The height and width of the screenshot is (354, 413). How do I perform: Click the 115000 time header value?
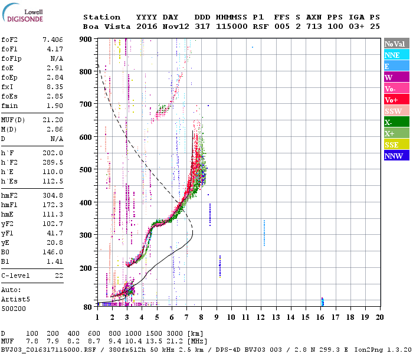coord(231,27)
